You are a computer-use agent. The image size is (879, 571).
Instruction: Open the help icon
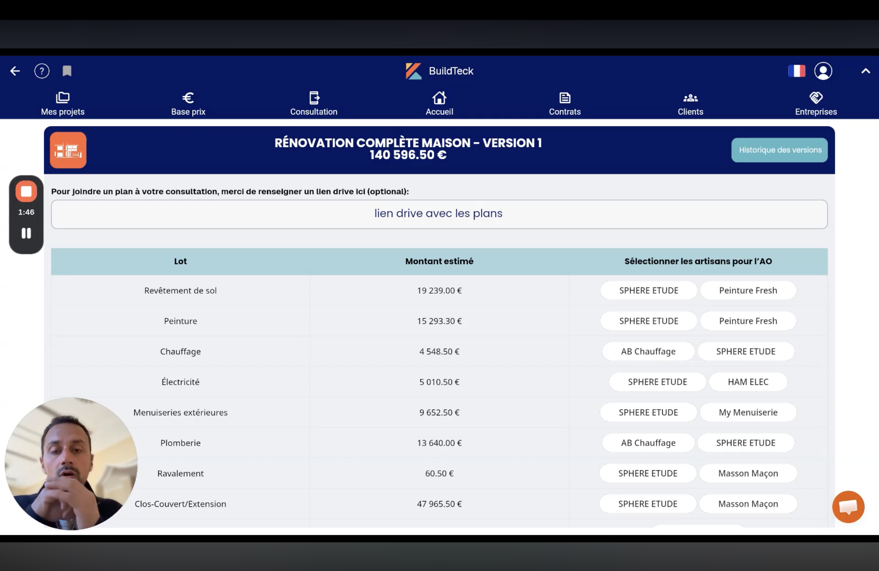pos(42,71)
